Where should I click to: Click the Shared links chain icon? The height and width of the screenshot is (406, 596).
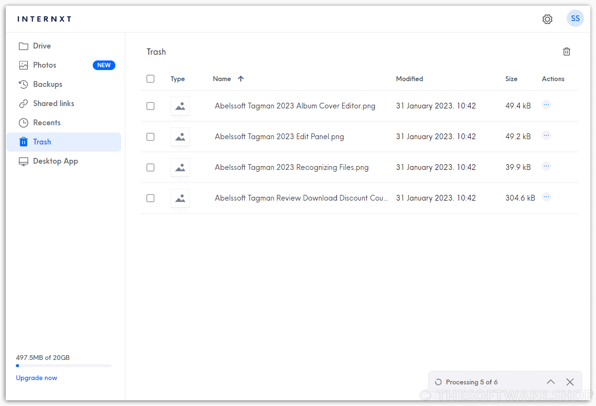[24, 104]
